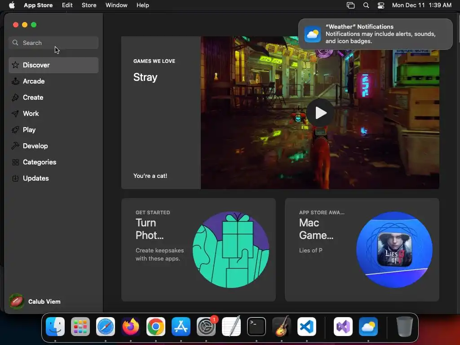Open Weather app from the Dock
This screenshot has width=460, height=345.
368,327
